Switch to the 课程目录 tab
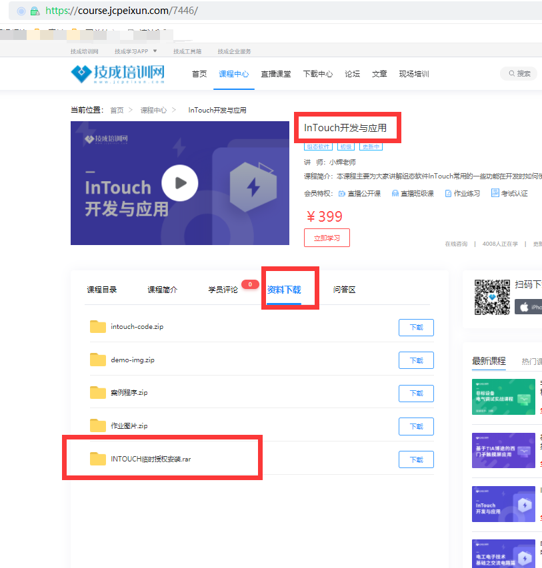The height and width of the screenshot is (568, 542). click(x=102, y=290)
